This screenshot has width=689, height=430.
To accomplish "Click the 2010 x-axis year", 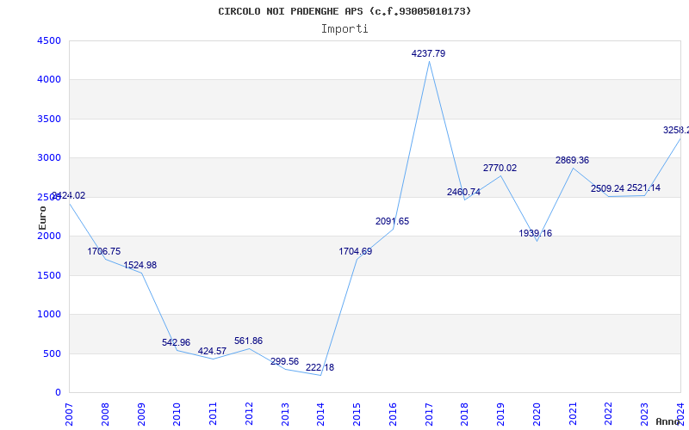I will (x=177, y=415).
